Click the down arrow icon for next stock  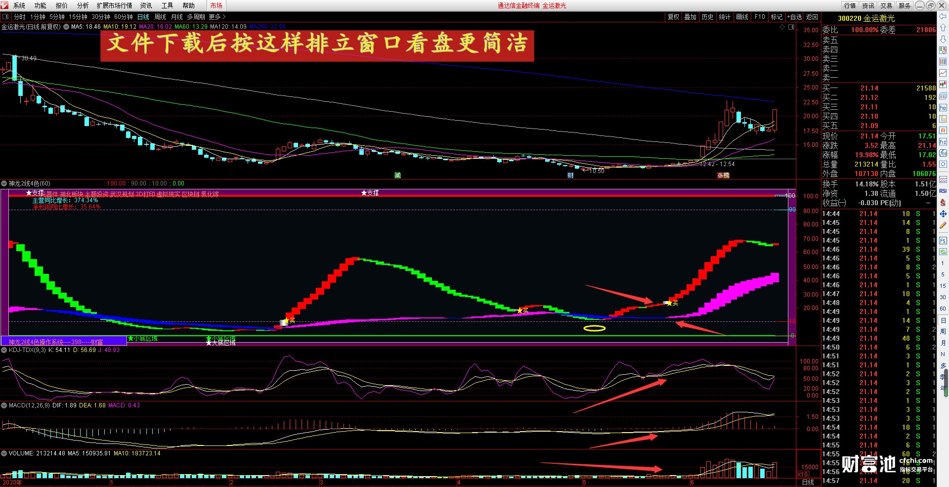click(943, 39)
